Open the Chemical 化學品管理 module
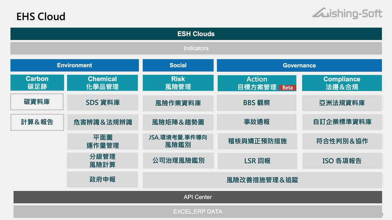Image resolution: width=392 pixels, height=220 pixels. tap(102, 82)
